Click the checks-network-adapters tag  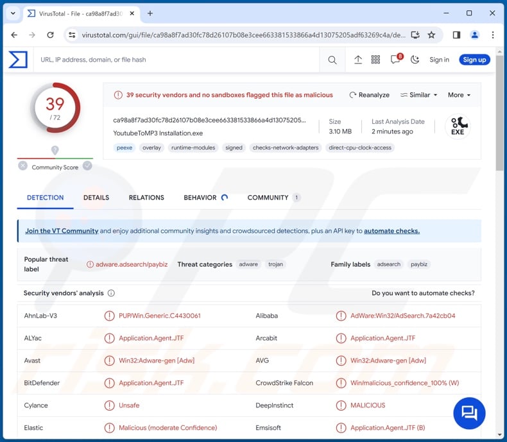point(286,148)
